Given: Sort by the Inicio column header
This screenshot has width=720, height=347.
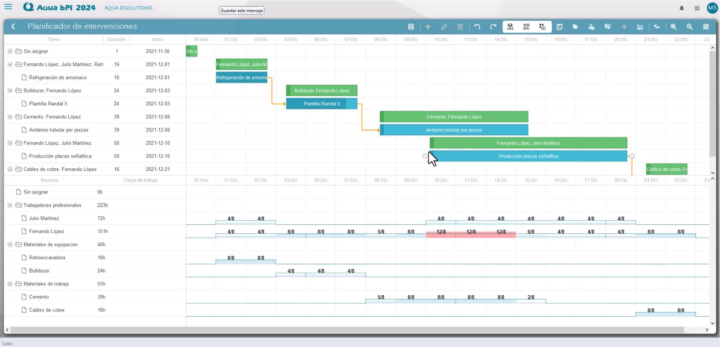Looking at the screenshot, I should (157, 39).
